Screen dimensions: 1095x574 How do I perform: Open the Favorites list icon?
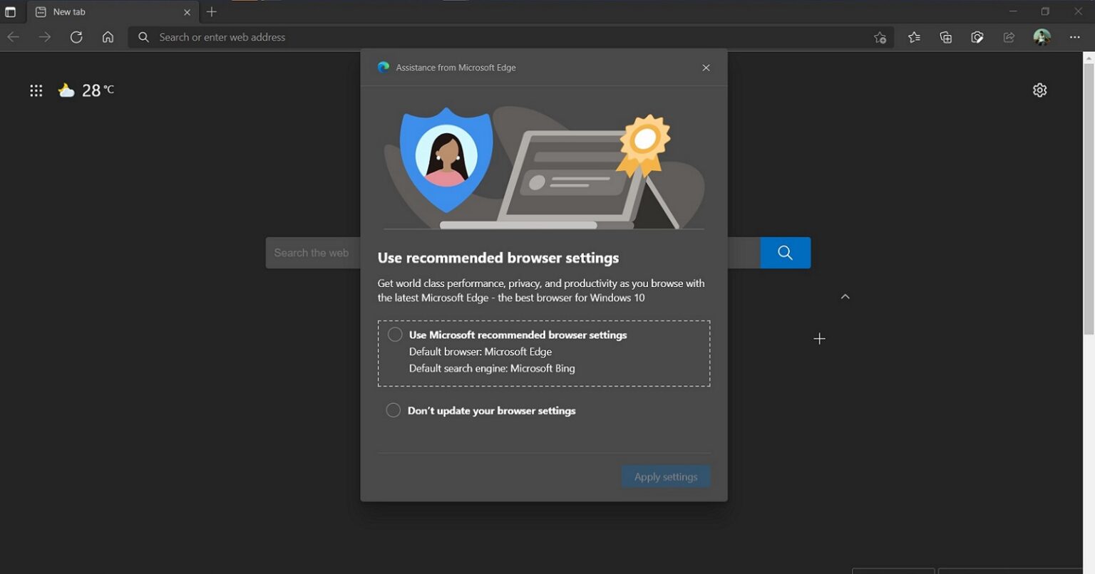tap(914, 37)
